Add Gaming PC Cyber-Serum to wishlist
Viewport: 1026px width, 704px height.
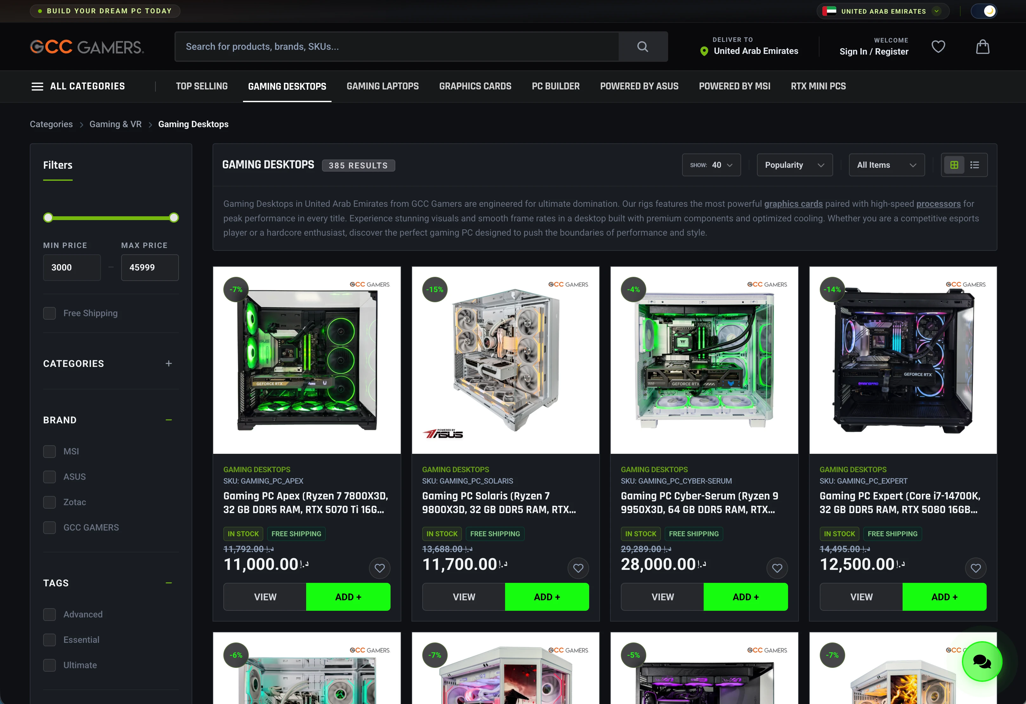pos(777,568)
